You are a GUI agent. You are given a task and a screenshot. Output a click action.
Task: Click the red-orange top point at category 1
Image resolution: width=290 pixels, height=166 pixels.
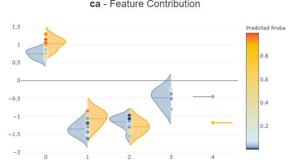[x=88, y=111]
